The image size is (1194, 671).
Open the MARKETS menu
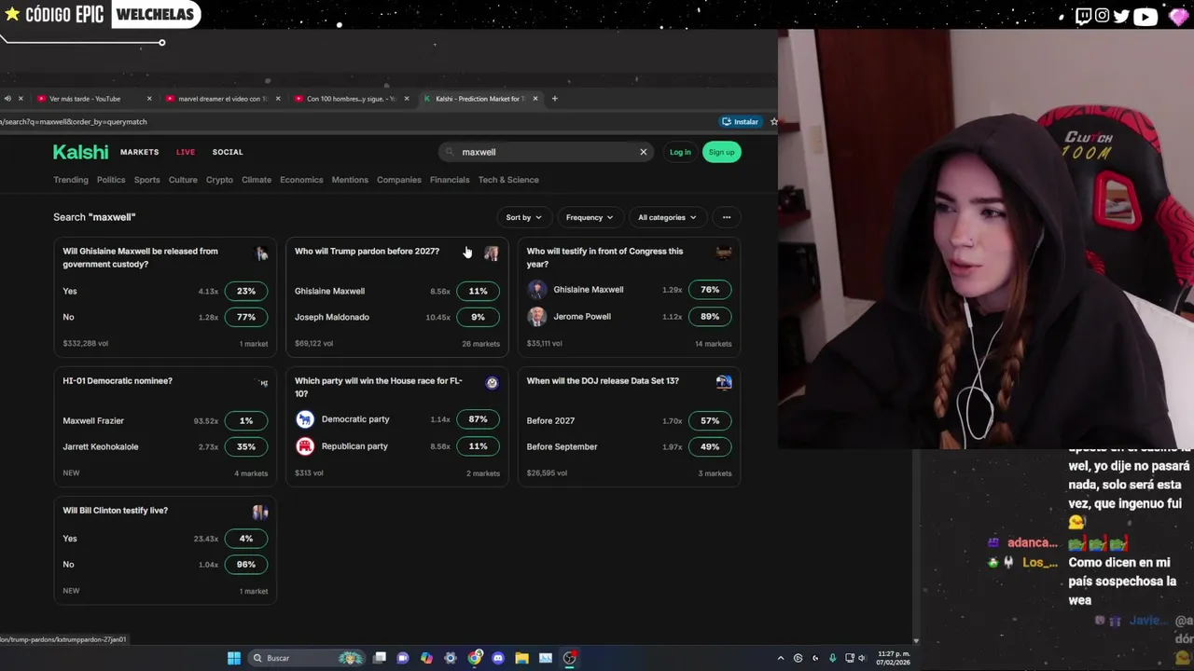click(139, 152)
